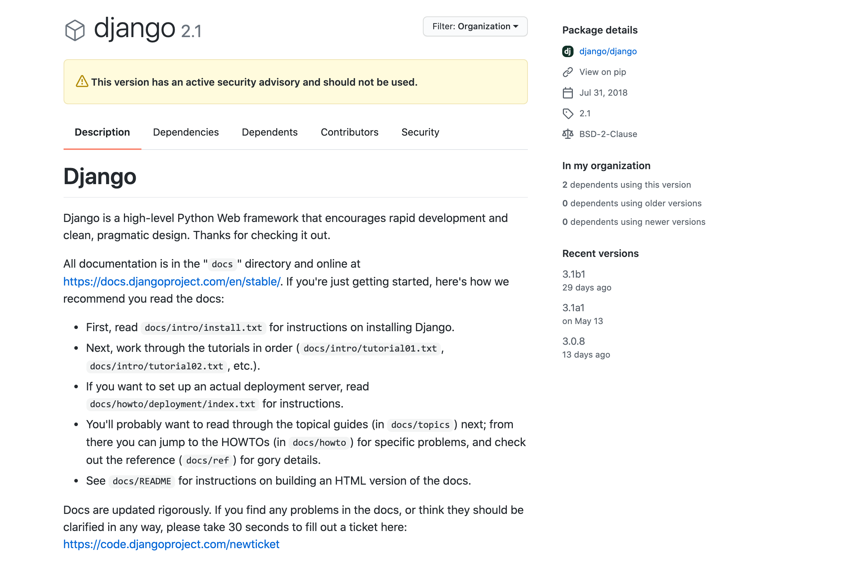The image size is (865, 561).
Task: Click the warning triangle in the security advisory banner
Action: click(82, 81)
